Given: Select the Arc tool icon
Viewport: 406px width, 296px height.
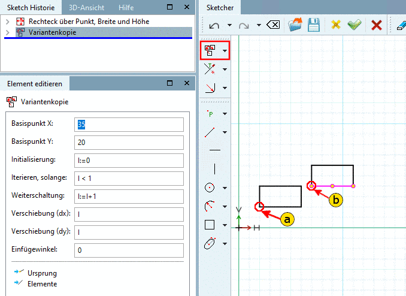Looking at the screenshot, I should click(210, 206).
